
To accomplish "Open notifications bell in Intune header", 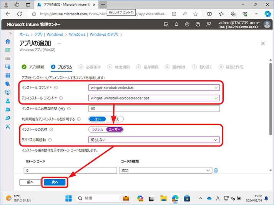I will [176, 25].
